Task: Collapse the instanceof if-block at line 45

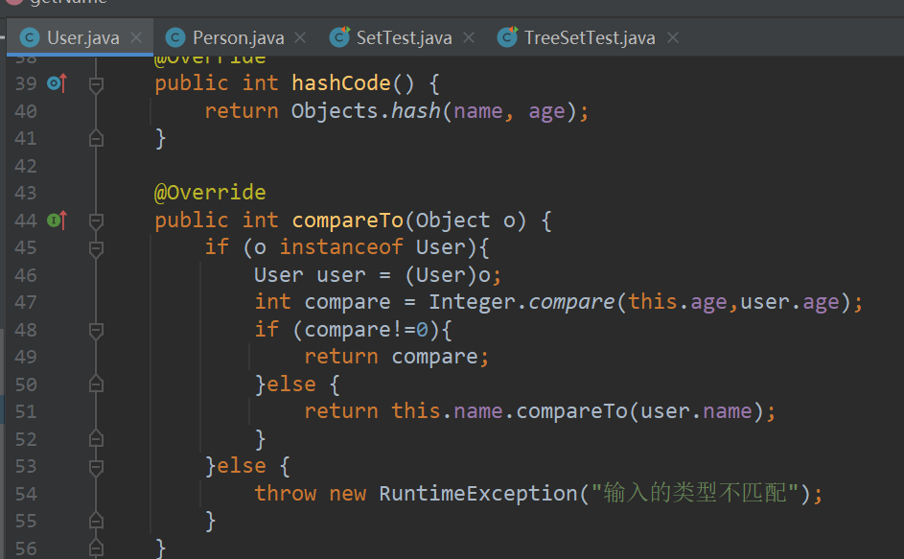Action: pyautogui.click(x=96, y=248)
